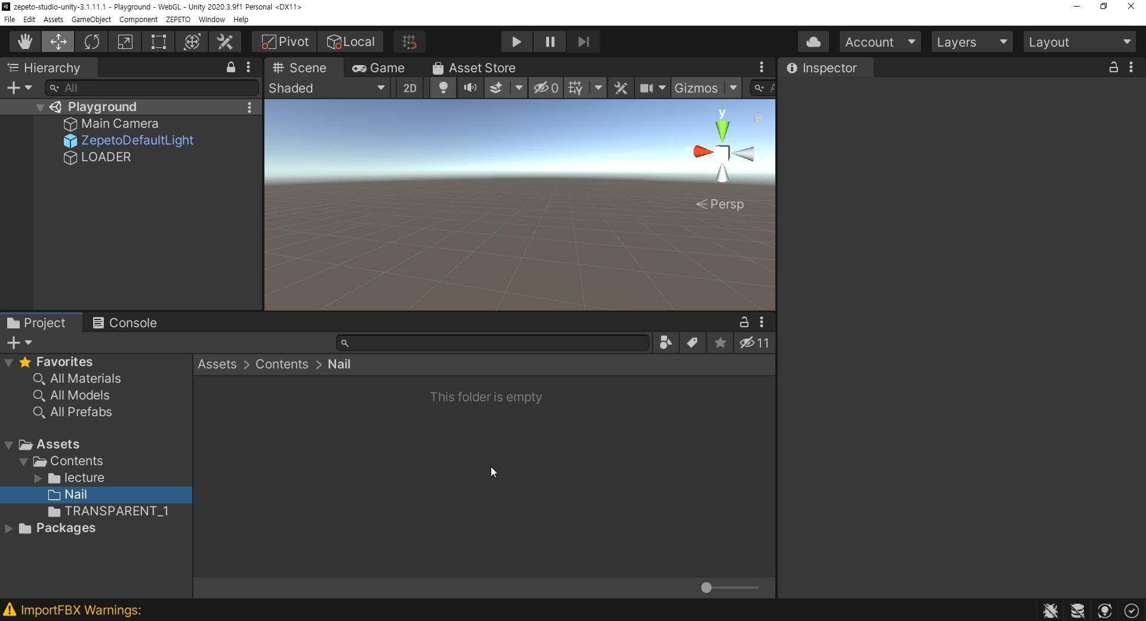This screenshot has width=1146, height=621.
Task: Click Contents in the breadcrumb path
Action: (x=282, y=364)
